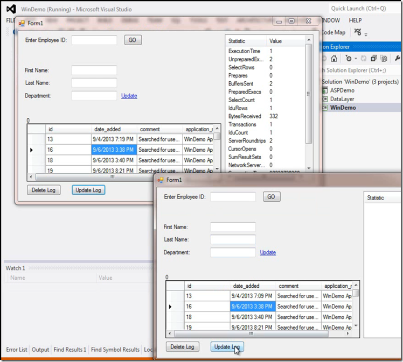The image size is (403, 362).
Task: Click Employee ID field in back Form1
Action: pos(94,40)
